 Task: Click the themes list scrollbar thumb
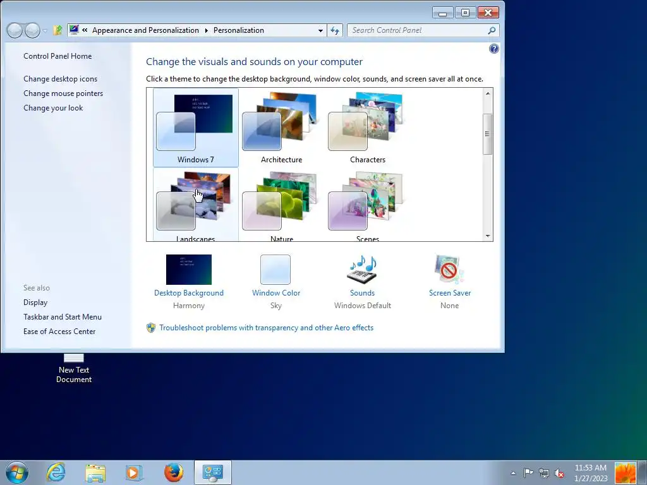[x=487, y=134]
